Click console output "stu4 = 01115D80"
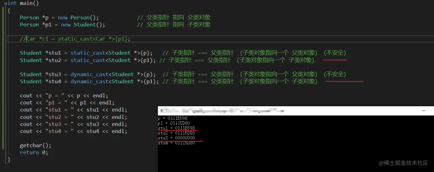This screenshot has width=434, height=172. pos(176,143)
